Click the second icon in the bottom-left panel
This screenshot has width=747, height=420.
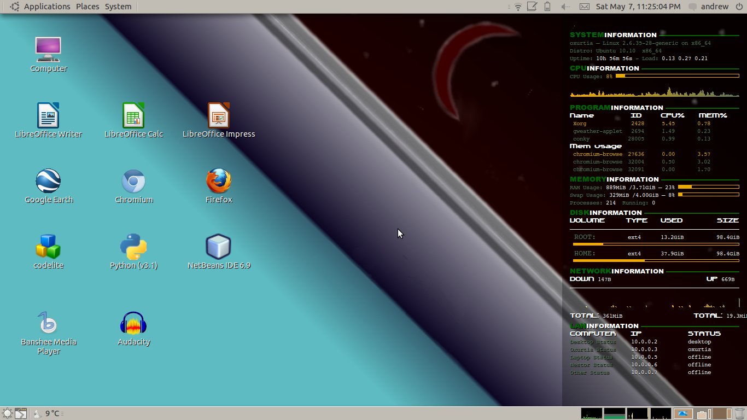click(x=20, y=413)
